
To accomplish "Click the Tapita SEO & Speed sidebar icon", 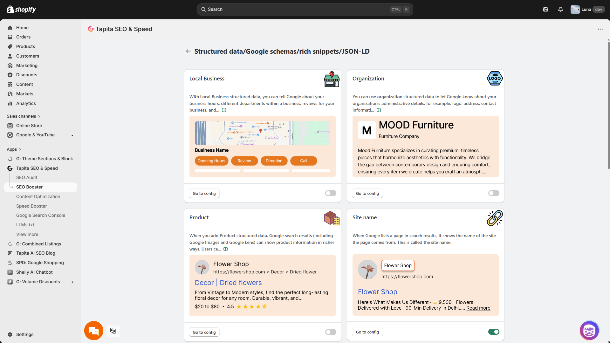I will (10, 168).
